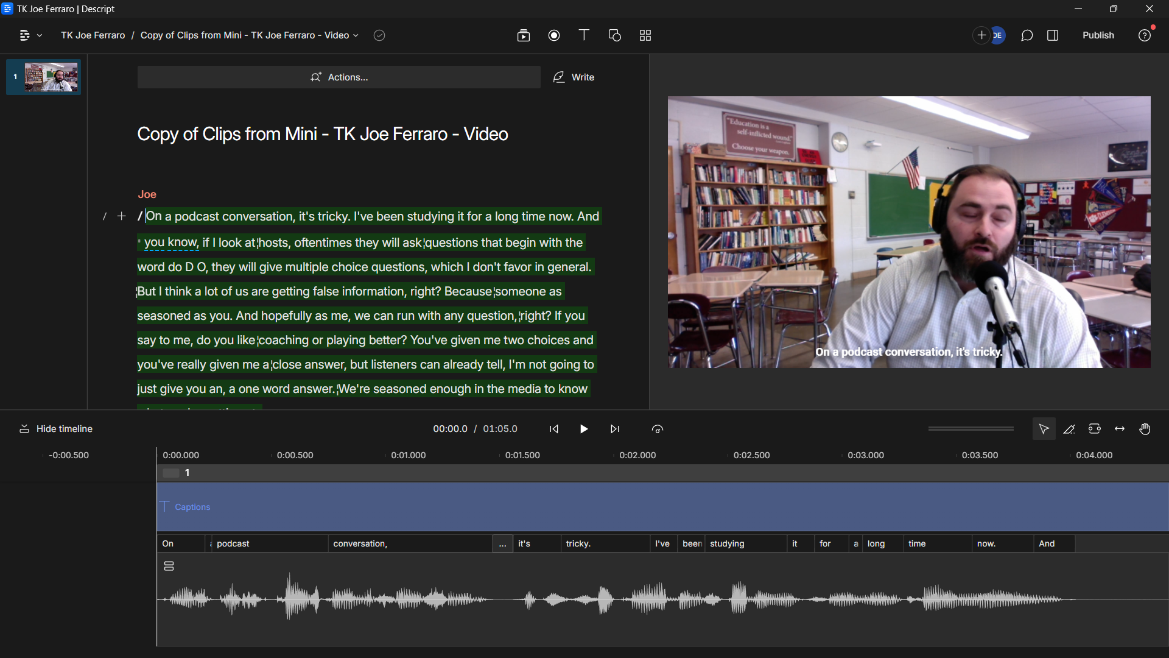Click the video preview canvas
This screenshot has height=658, width=1169.
(x=909, y=232)
